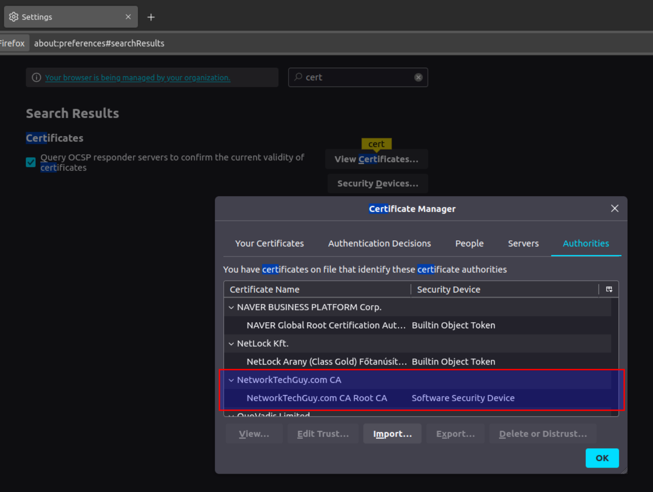The image size is (653, 492).
Task: Sort by Certificate Name column header
Action: 317,289
